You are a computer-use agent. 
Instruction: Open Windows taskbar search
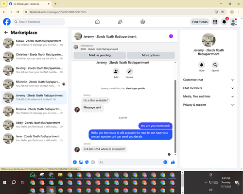point(14,182)
